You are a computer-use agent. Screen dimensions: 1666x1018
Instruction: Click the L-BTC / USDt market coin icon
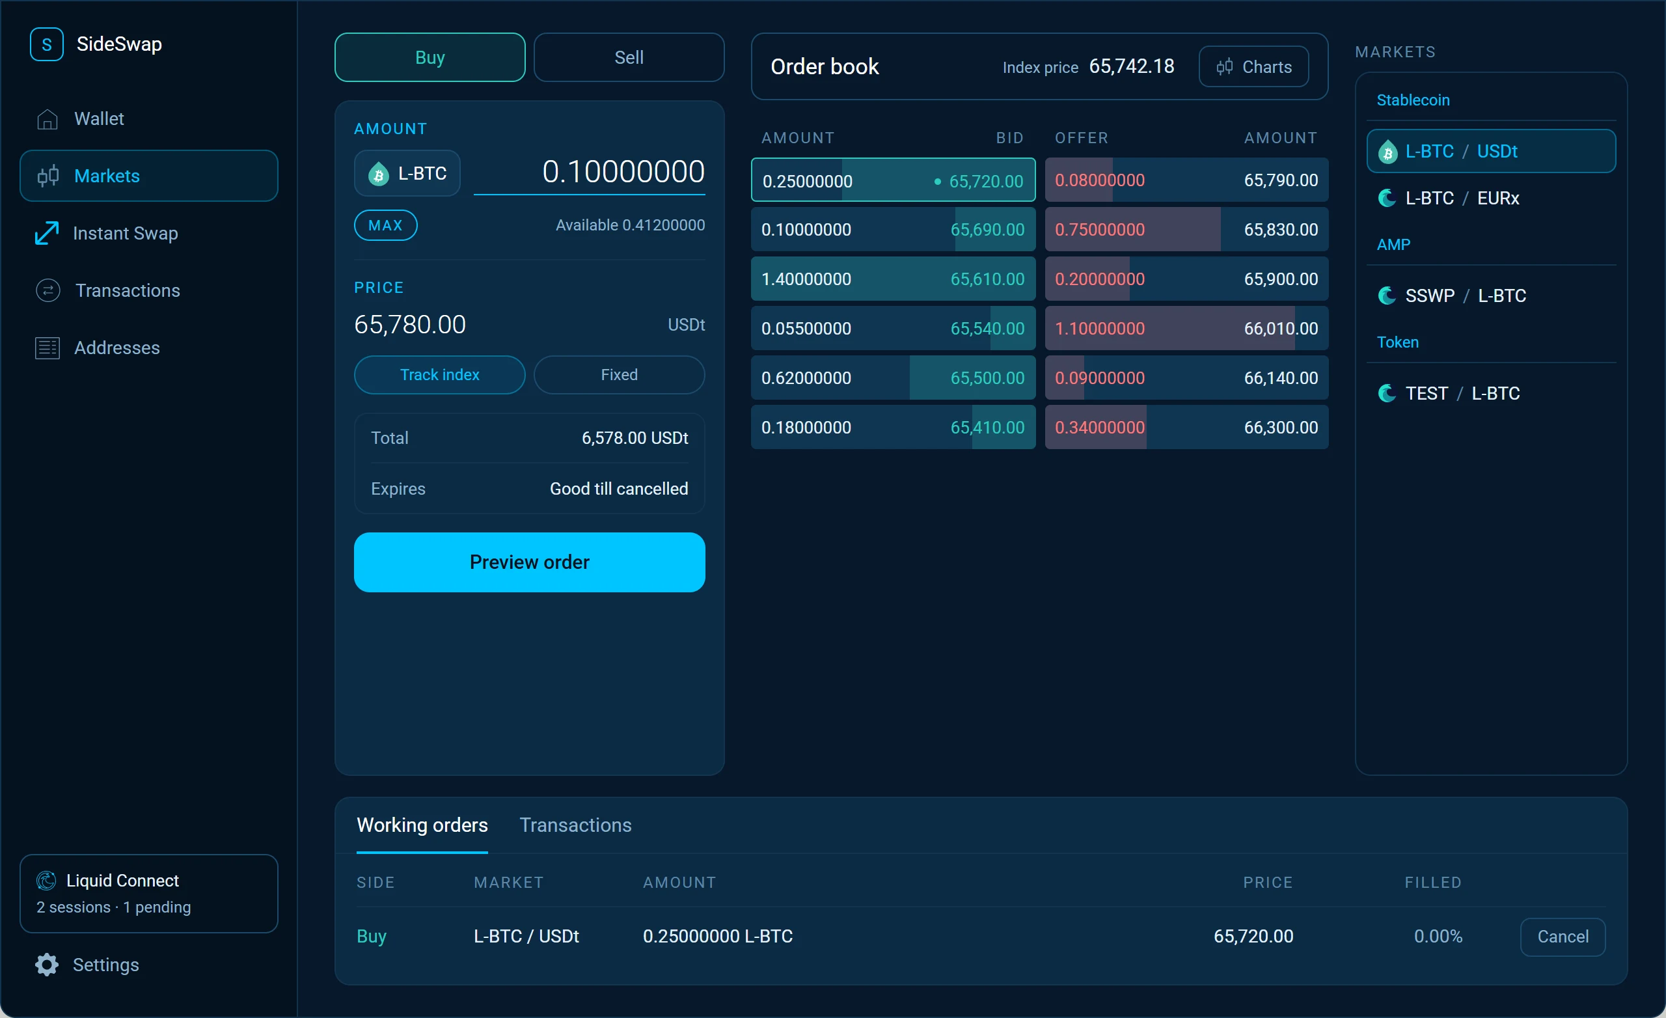click(x=1388, y=152)
